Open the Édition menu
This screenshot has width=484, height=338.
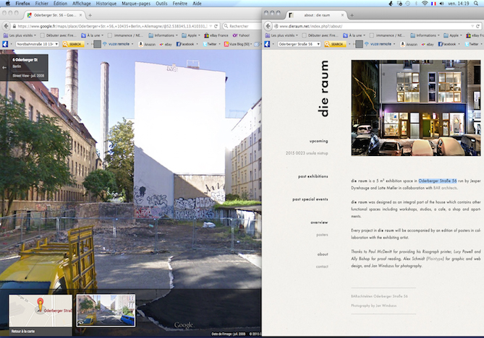point(60,4)
